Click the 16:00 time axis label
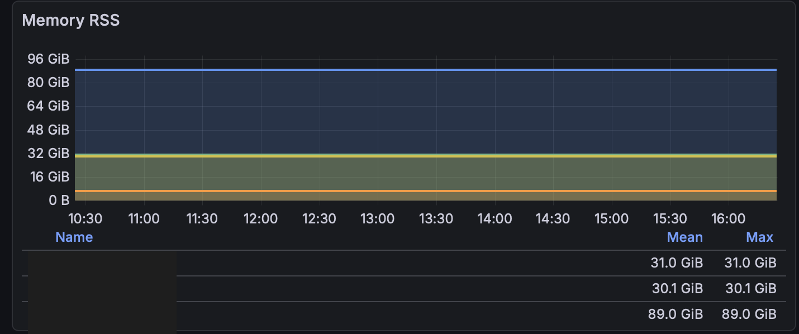This screenshot has width=799, height=334. (x=728, y=218)
